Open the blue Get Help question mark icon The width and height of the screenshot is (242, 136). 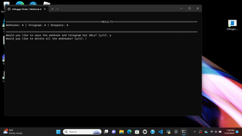pos(153,132)
